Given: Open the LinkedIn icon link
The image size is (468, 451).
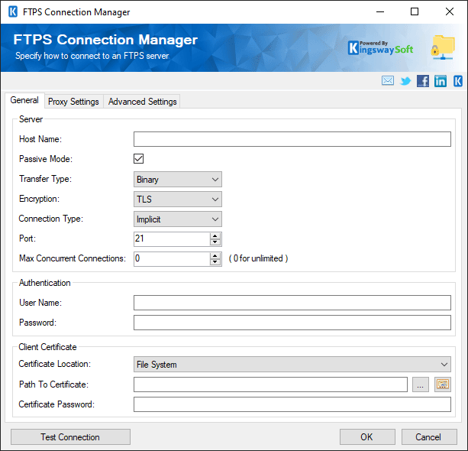Looking at the screenshot, I should click(x=441, y=81).
